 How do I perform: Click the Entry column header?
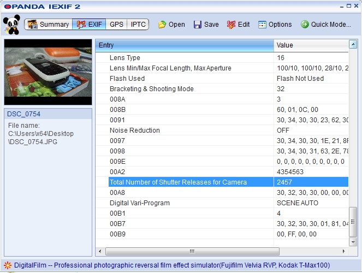185,45
